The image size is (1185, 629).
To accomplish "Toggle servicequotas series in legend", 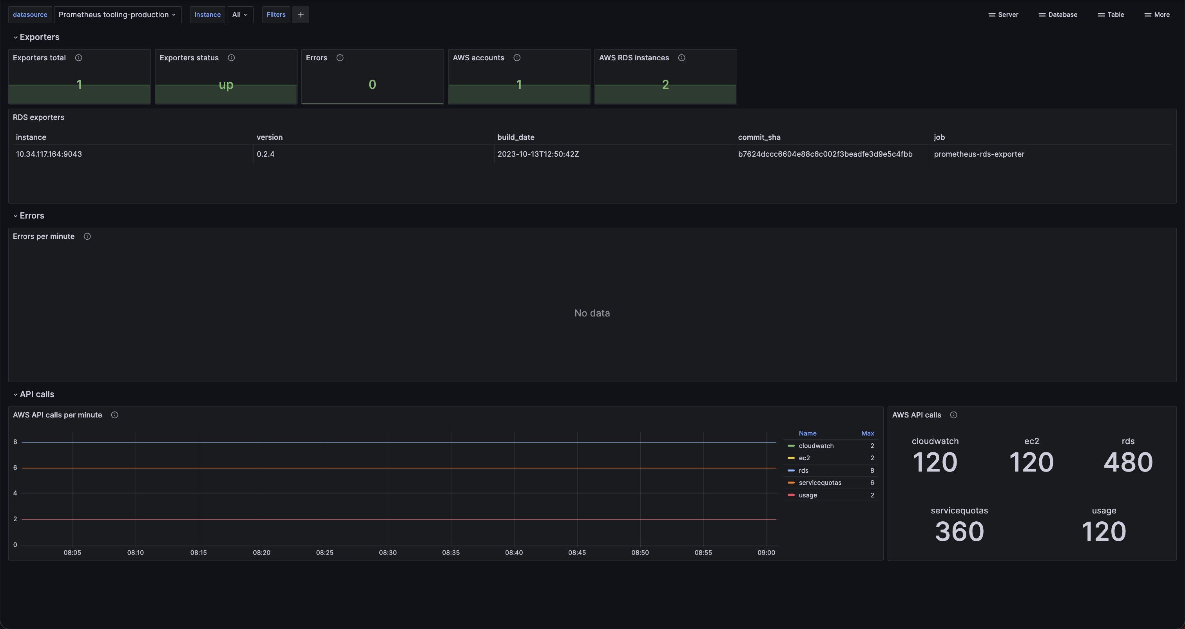I will point(820,483).
